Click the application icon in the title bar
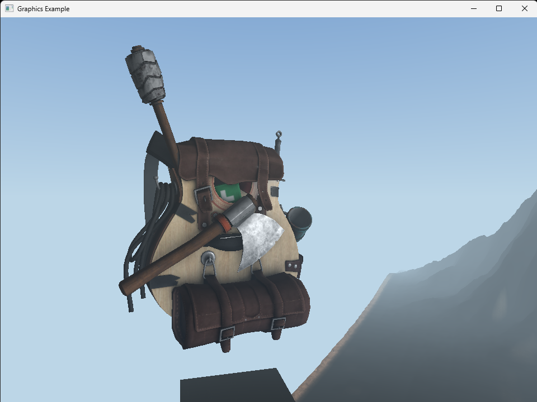Viewport: 537px width, 402px height. (x=9, y=8)
